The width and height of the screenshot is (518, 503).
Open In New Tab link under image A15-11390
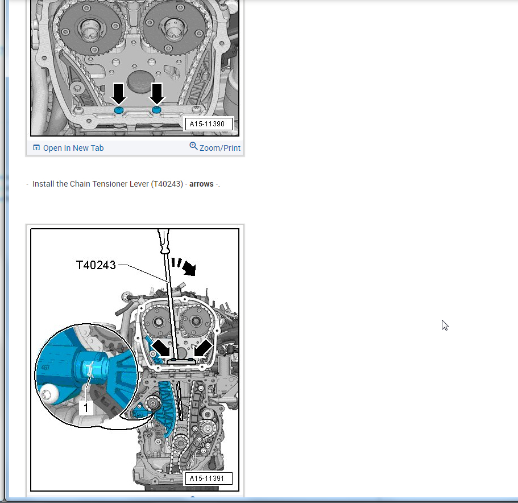pos(73,148)
